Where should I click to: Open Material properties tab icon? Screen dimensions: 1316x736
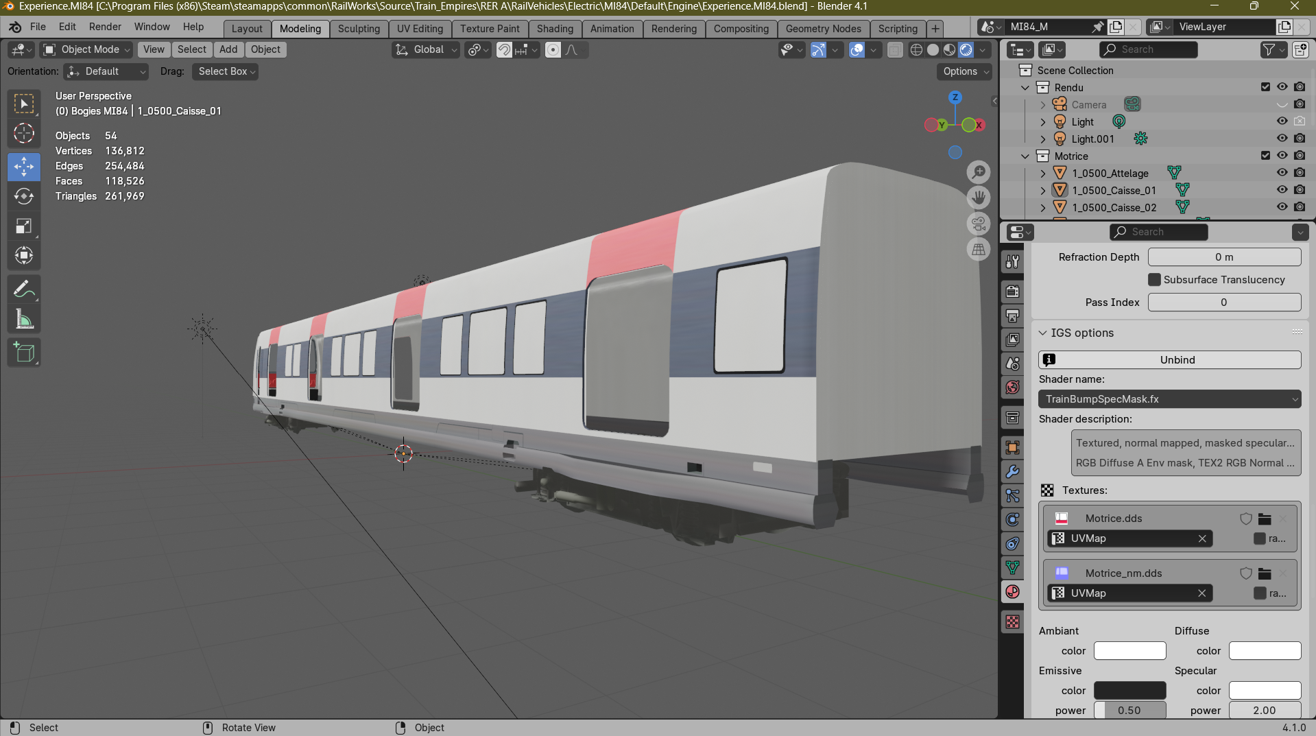[1013, 592]
